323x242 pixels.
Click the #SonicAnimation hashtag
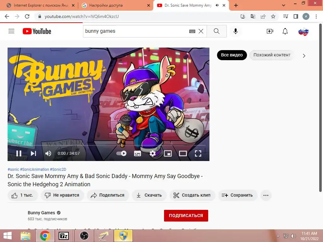(34, 169)
